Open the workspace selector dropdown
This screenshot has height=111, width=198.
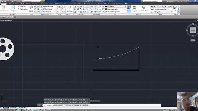point(32,1)
